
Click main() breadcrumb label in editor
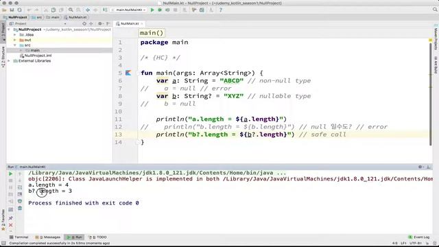tap(152, 33)
